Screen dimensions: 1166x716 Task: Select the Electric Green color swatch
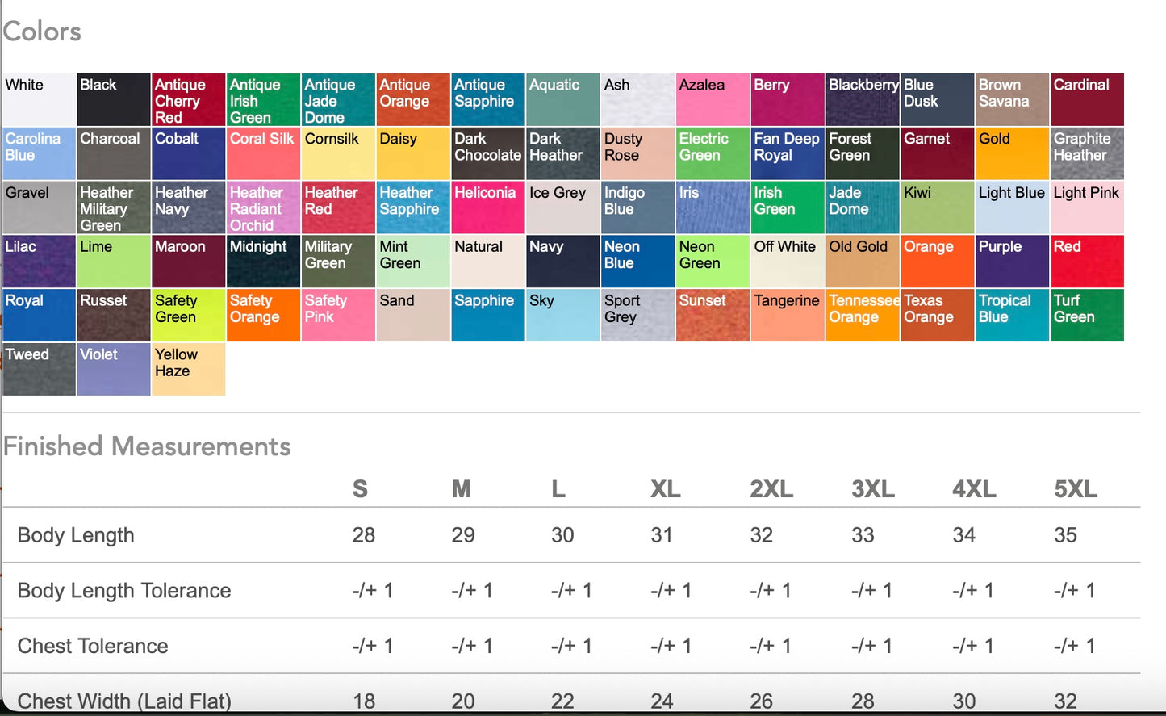pos(713,153)
